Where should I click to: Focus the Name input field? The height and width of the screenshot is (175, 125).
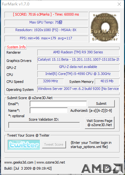49,111
